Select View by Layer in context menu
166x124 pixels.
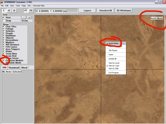tap(114, 63)
